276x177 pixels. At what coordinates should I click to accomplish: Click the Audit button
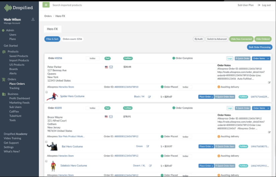point(199,39)
